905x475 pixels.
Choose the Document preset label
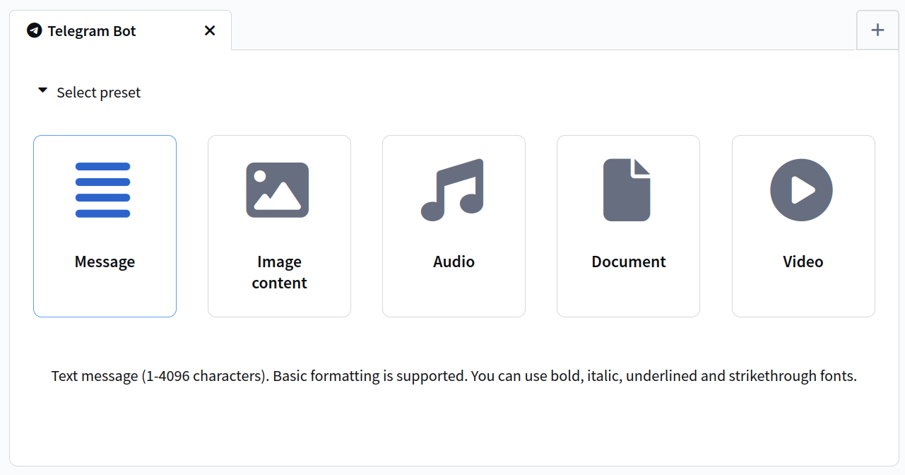coord(629,262)
